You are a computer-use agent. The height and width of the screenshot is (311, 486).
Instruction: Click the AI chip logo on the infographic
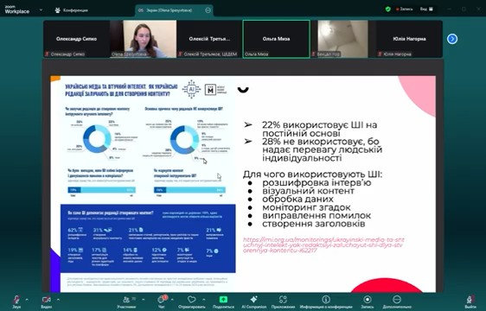click(x=192, y=90)
